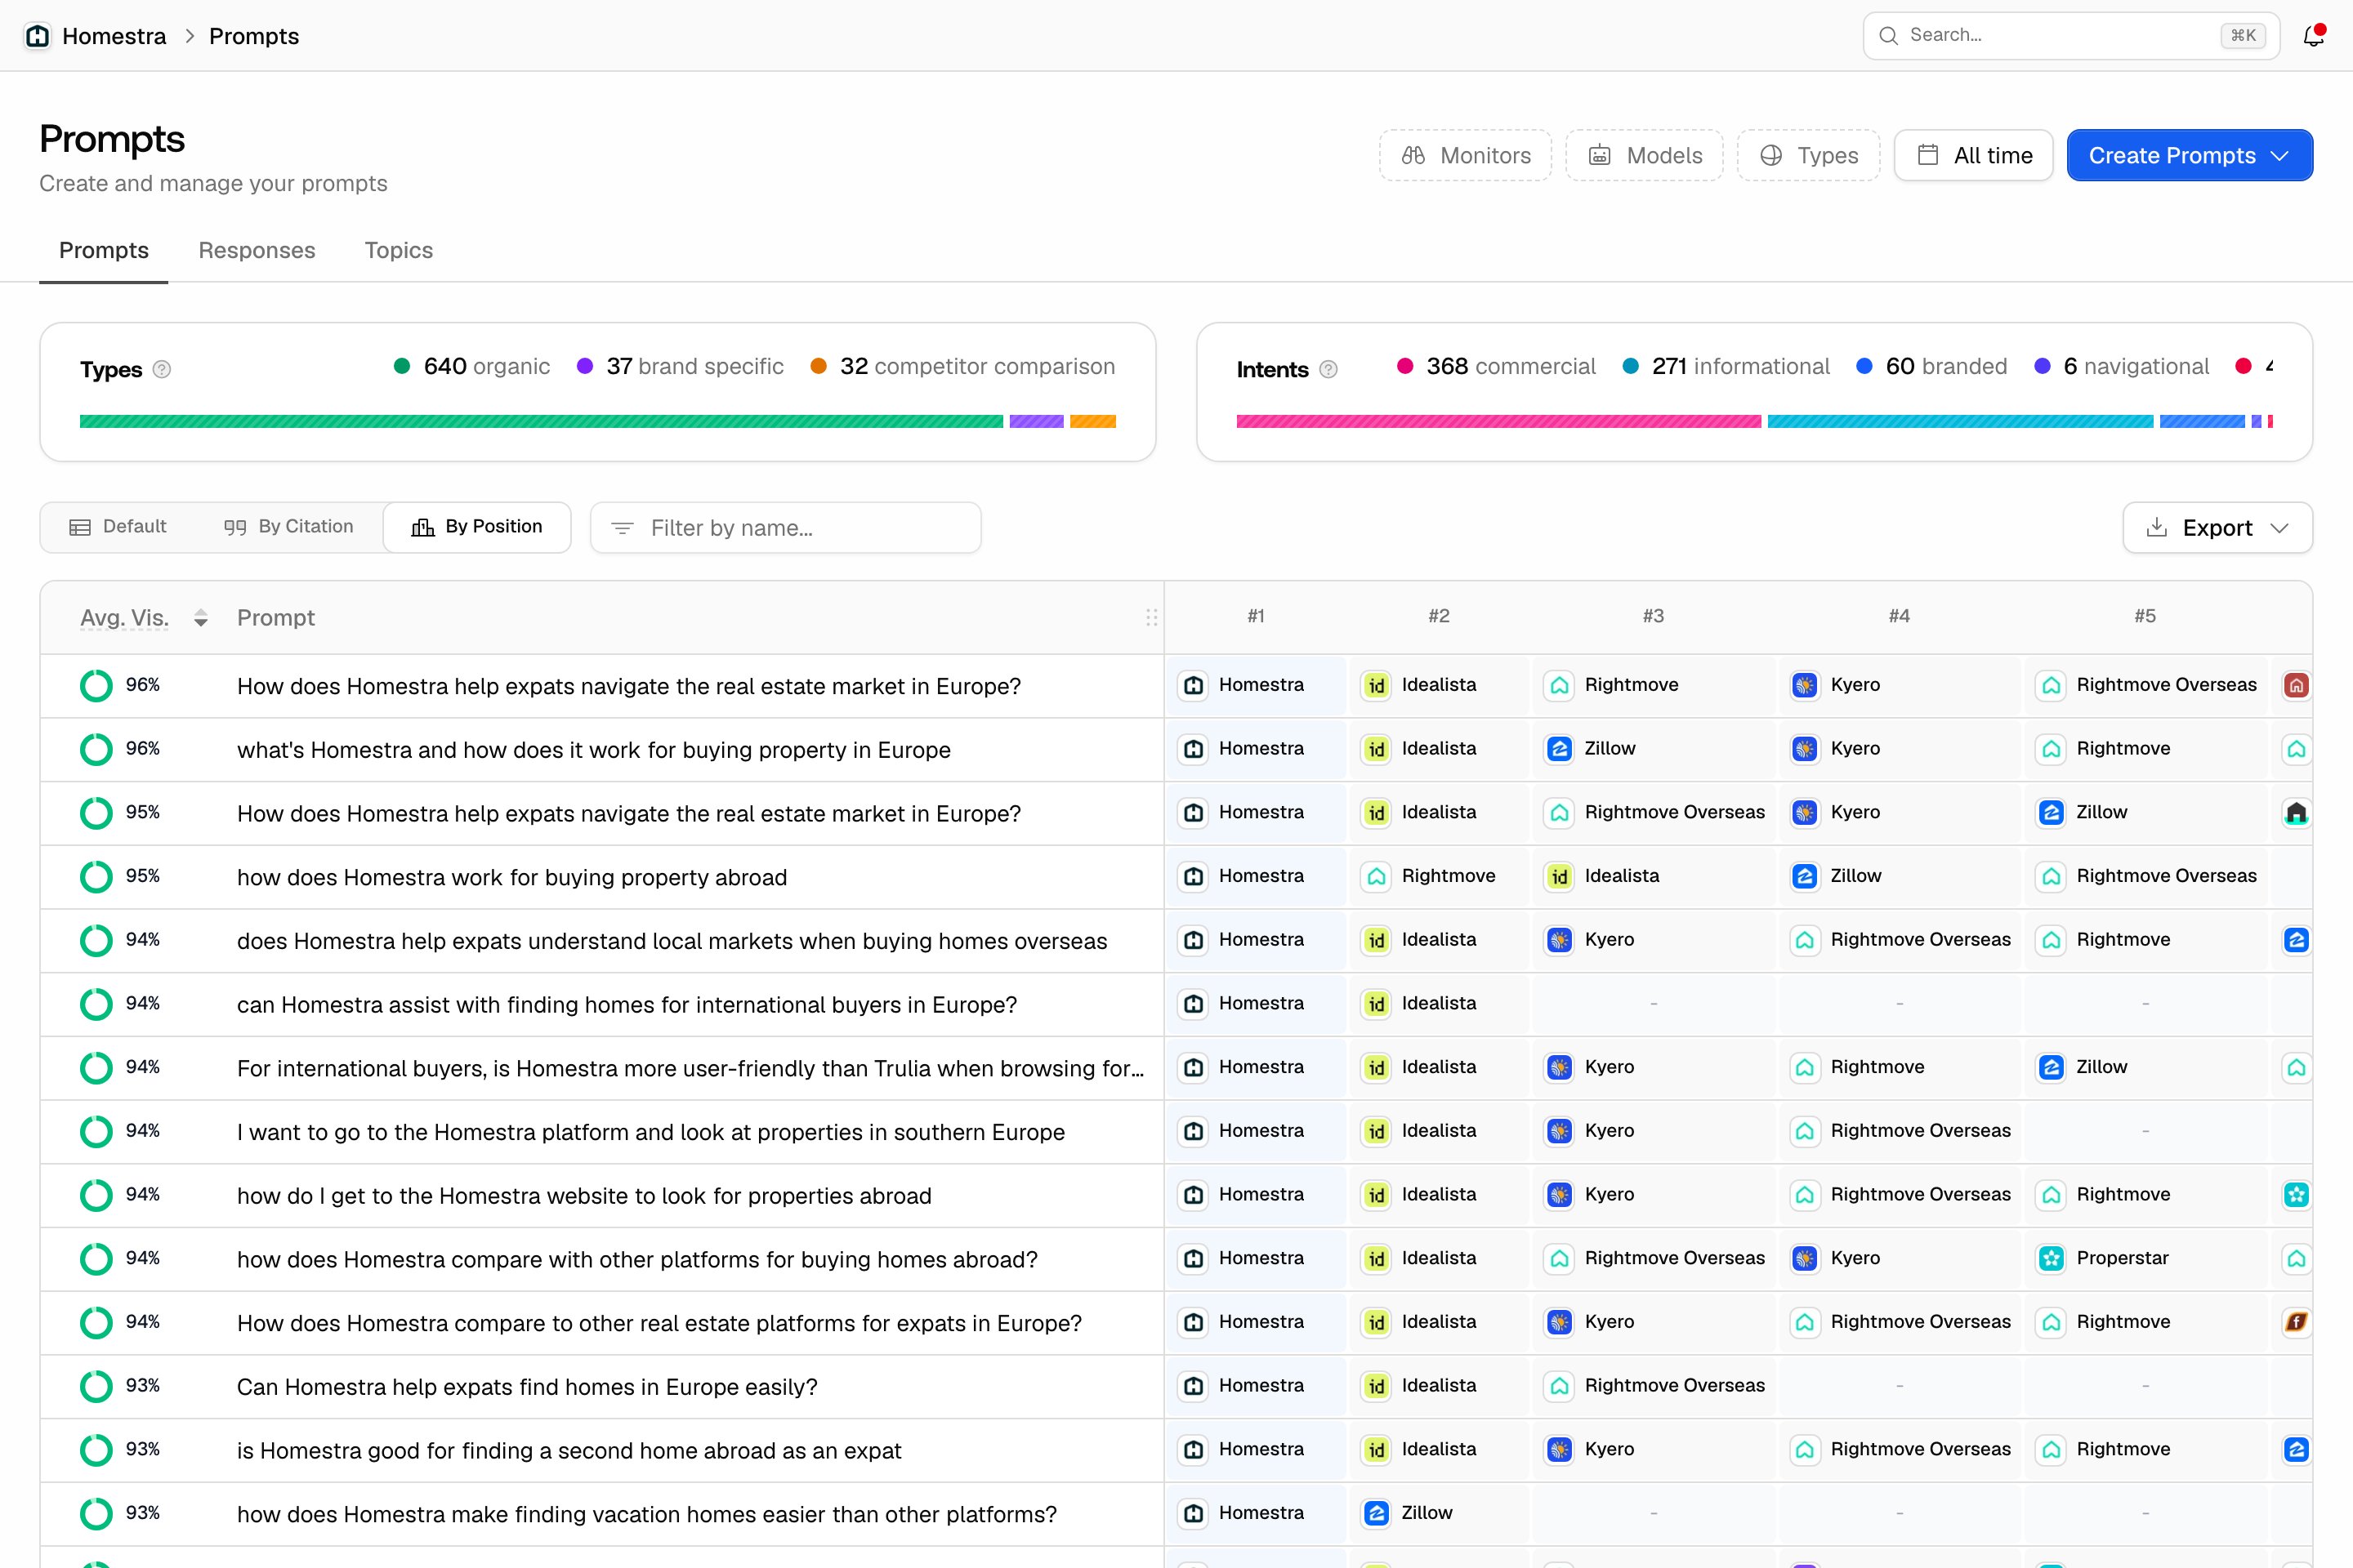Click 'Properstar' in position #5 column
Image resolution: width=2353 pixels, height=1568 pixels.
2123,1258
